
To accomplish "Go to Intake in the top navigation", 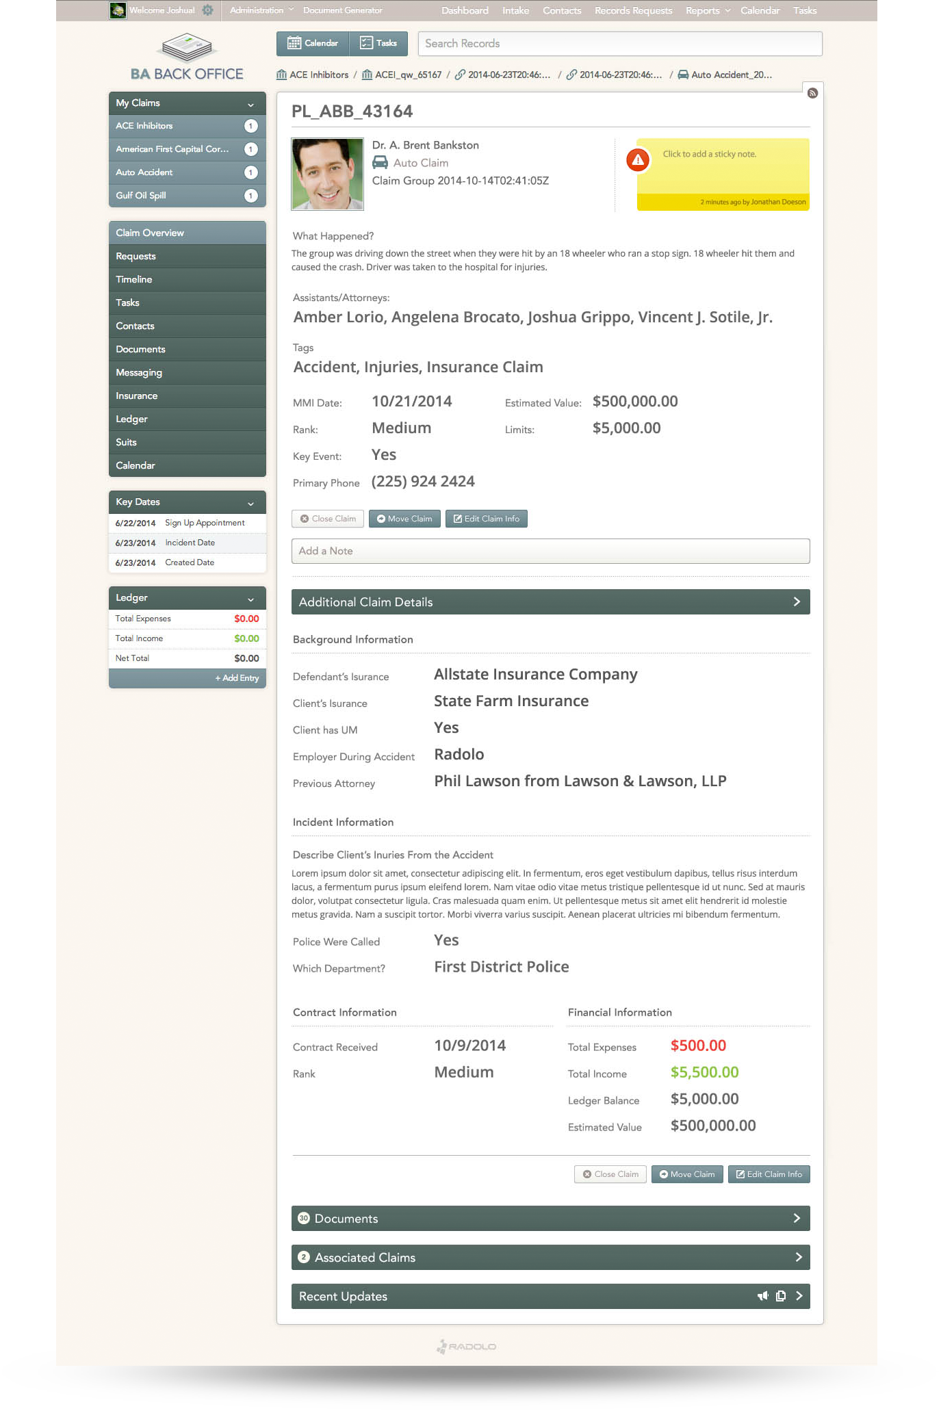I will click(515, 10).
